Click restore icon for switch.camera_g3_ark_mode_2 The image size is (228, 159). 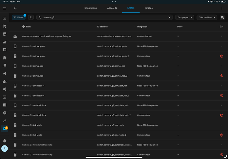pos(221,135)
